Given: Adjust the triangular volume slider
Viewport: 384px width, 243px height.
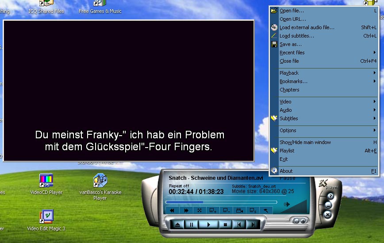Looking at the screenshot, I should pyautogui.click(x=294, y=207).
